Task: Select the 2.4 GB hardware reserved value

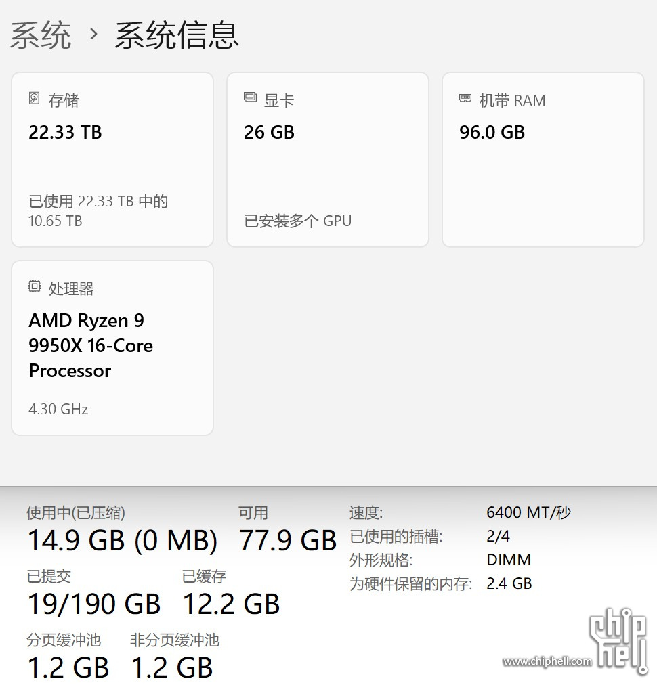Action: click(509, 583)
